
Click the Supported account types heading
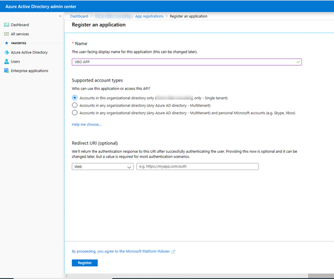97,80
